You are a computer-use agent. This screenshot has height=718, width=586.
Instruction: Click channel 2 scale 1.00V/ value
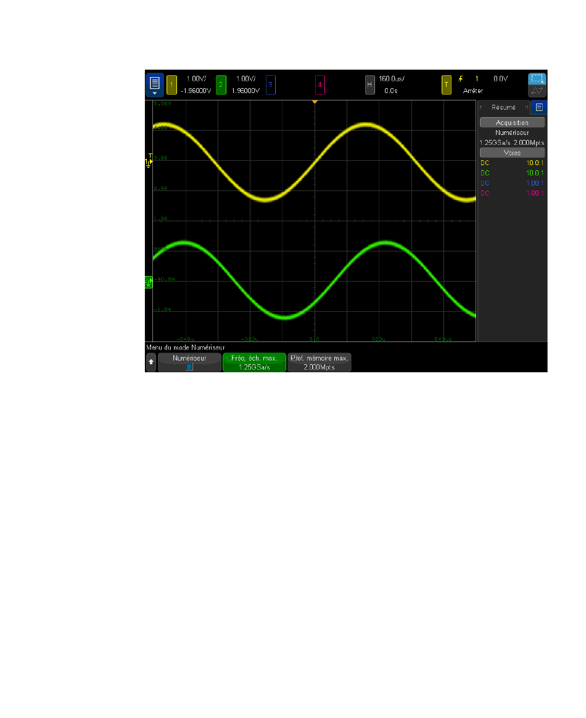click(246, 79)
